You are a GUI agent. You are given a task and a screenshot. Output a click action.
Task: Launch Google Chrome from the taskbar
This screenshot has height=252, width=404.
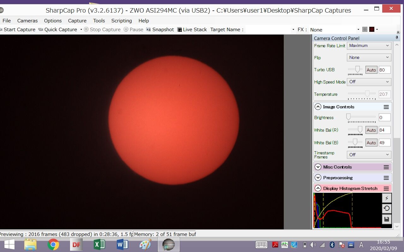point(53,244)
